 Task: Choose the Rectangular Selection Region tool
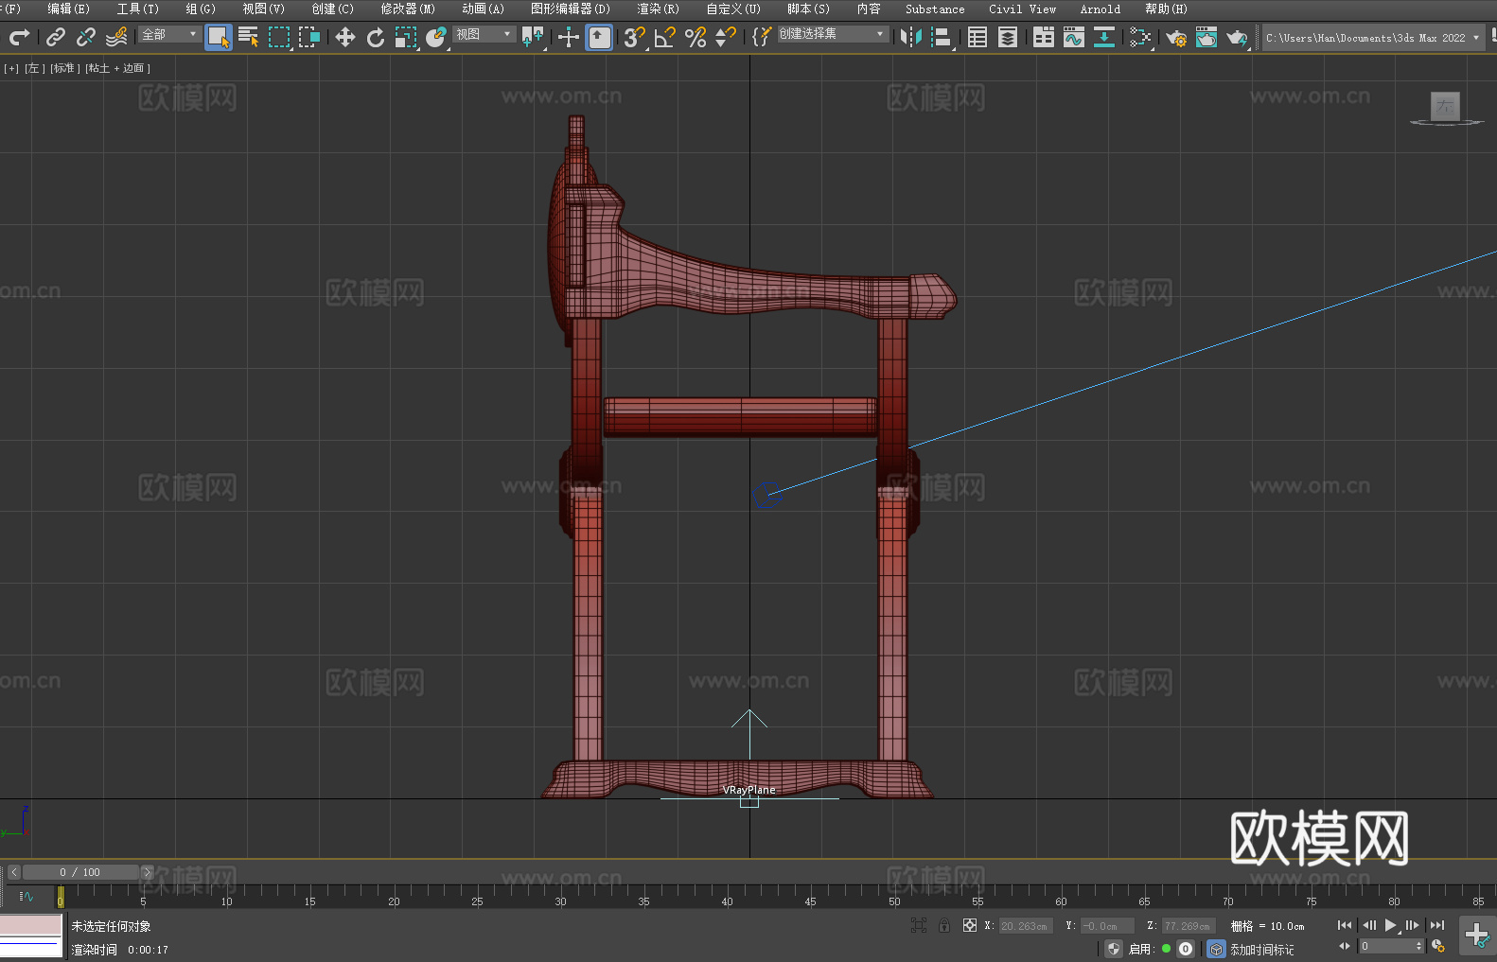(279, 37)
